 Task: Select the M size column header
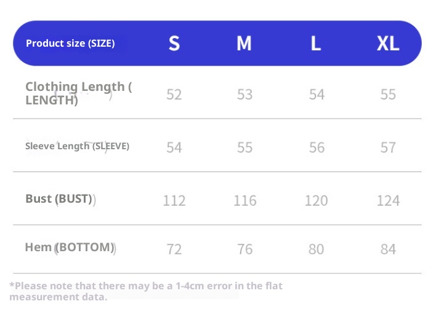point(244,44)
